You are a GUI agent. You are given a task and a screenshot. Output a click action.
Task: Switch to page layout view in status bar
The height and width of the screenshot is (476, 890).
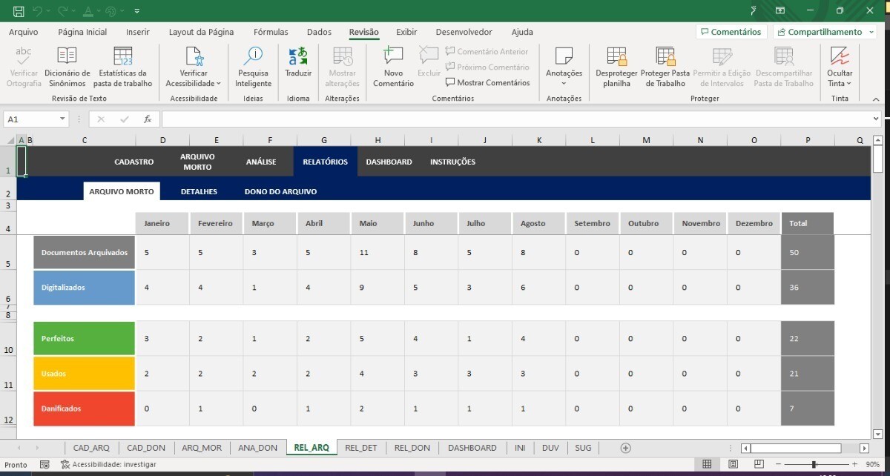(733, 464)
